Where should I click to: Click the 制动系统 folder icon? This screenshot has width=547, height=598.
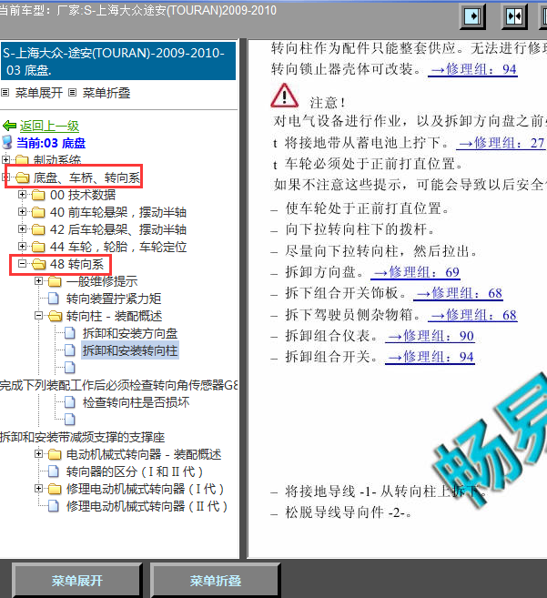point(22,159)
